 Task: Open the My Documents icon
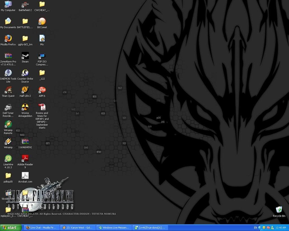coord(8,21)
